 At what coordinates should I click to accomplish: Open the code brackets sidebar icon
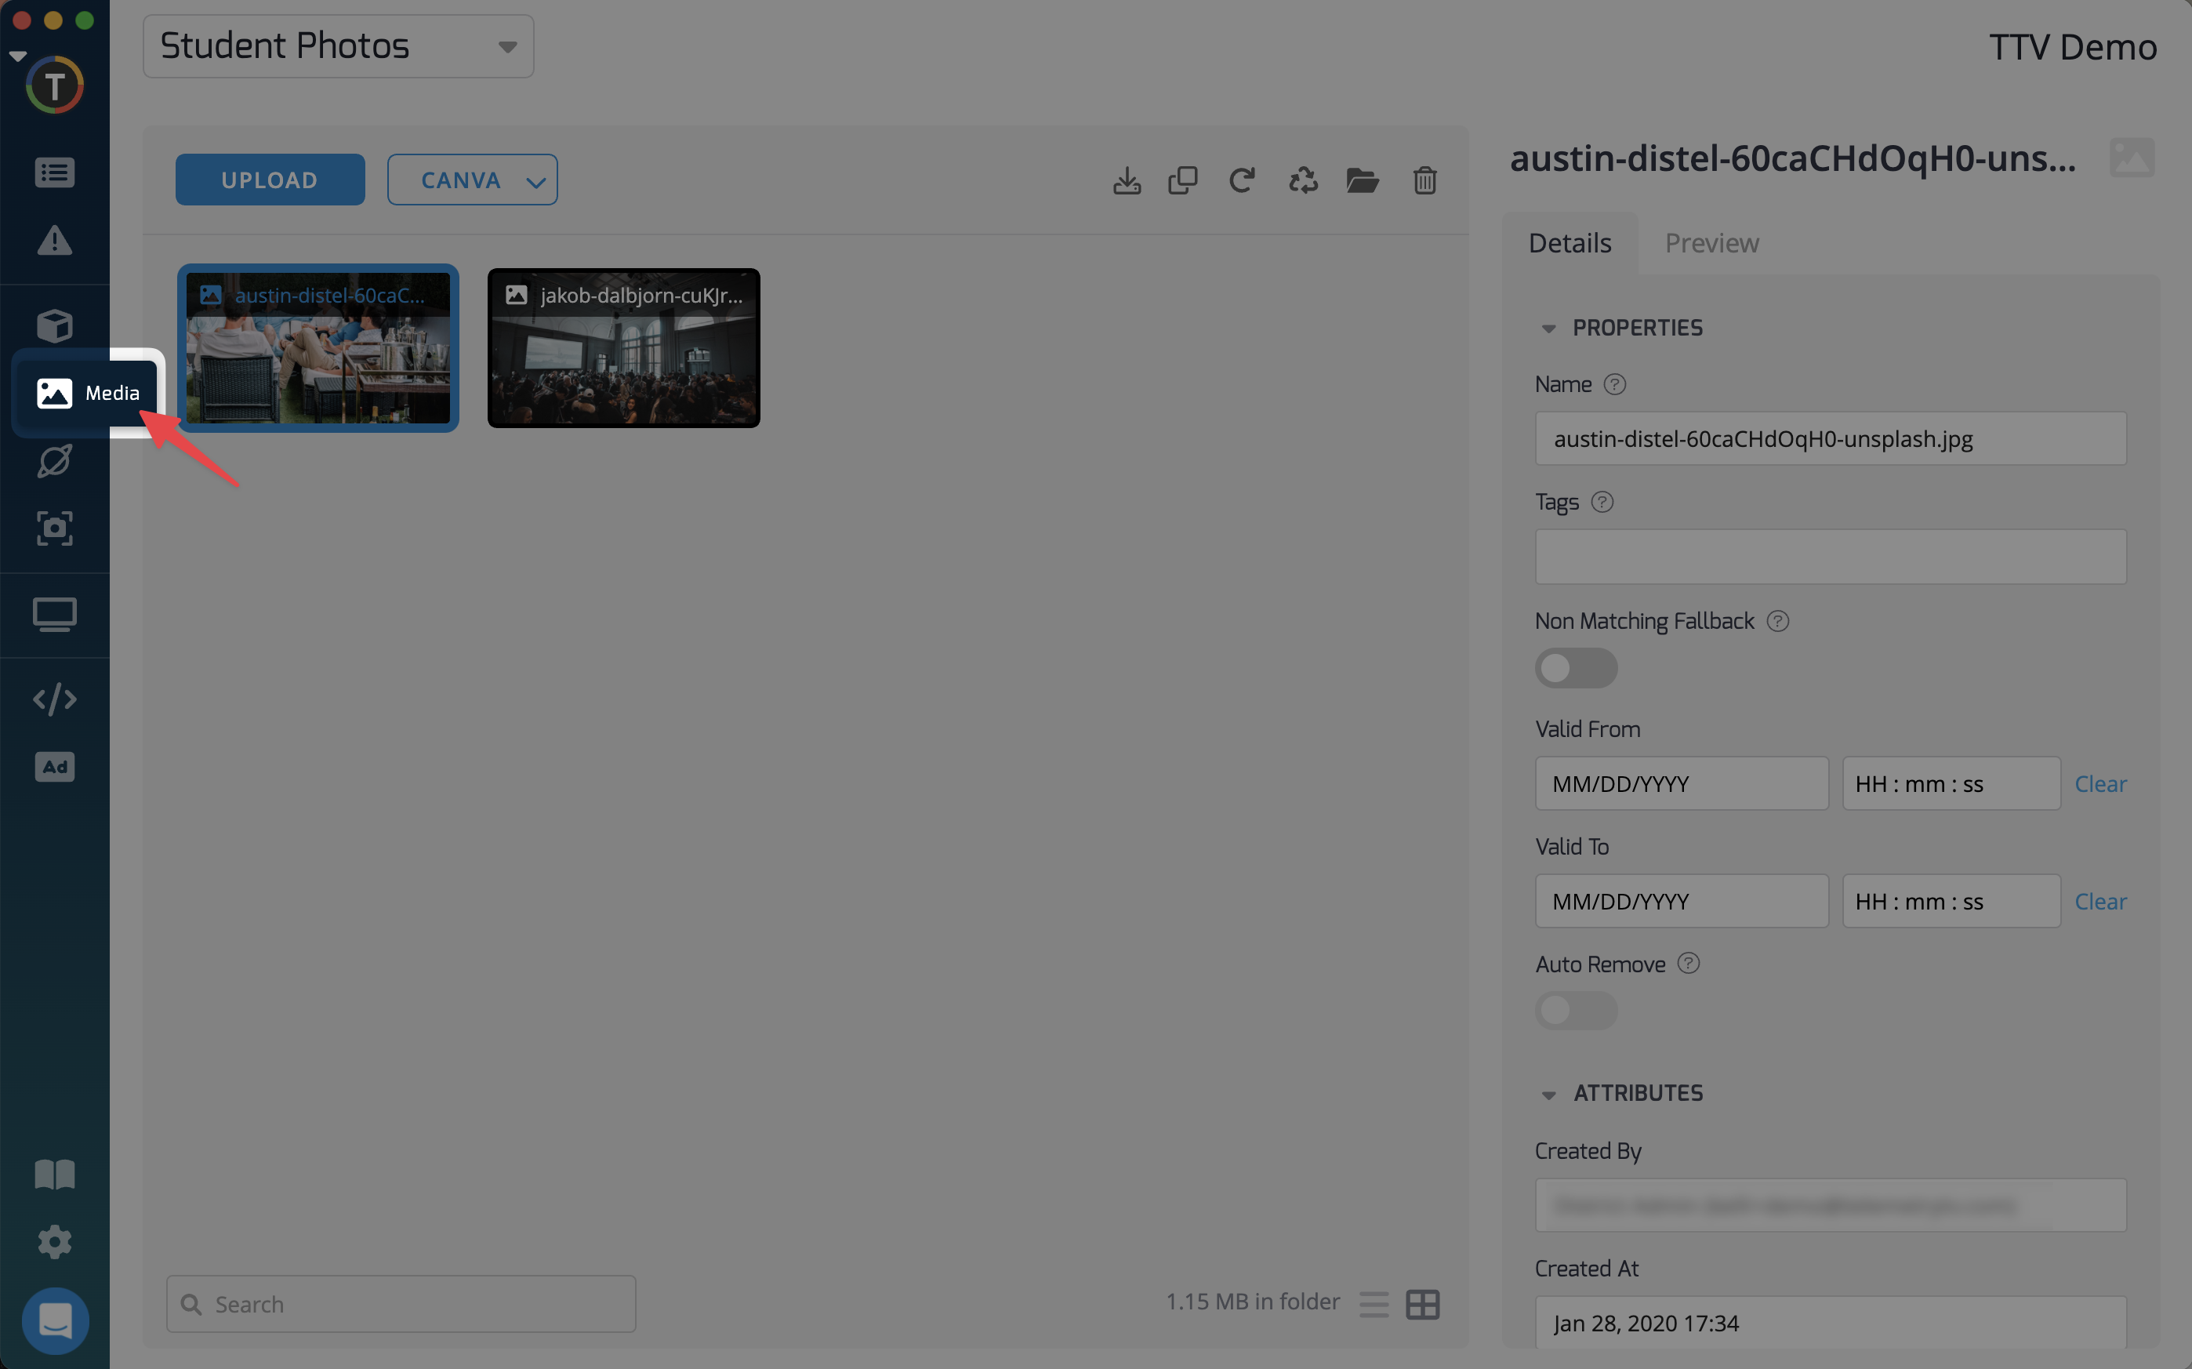pos(54,699)
